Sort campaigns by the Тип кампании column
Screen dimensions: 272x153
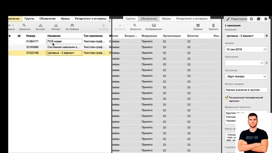[93, 36]
